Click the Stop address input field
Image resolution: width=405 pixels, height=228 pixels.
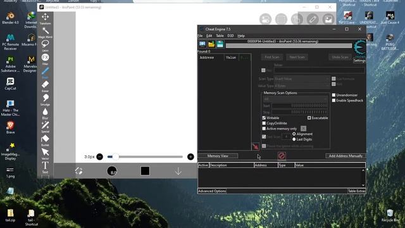(x=299, y=112)
